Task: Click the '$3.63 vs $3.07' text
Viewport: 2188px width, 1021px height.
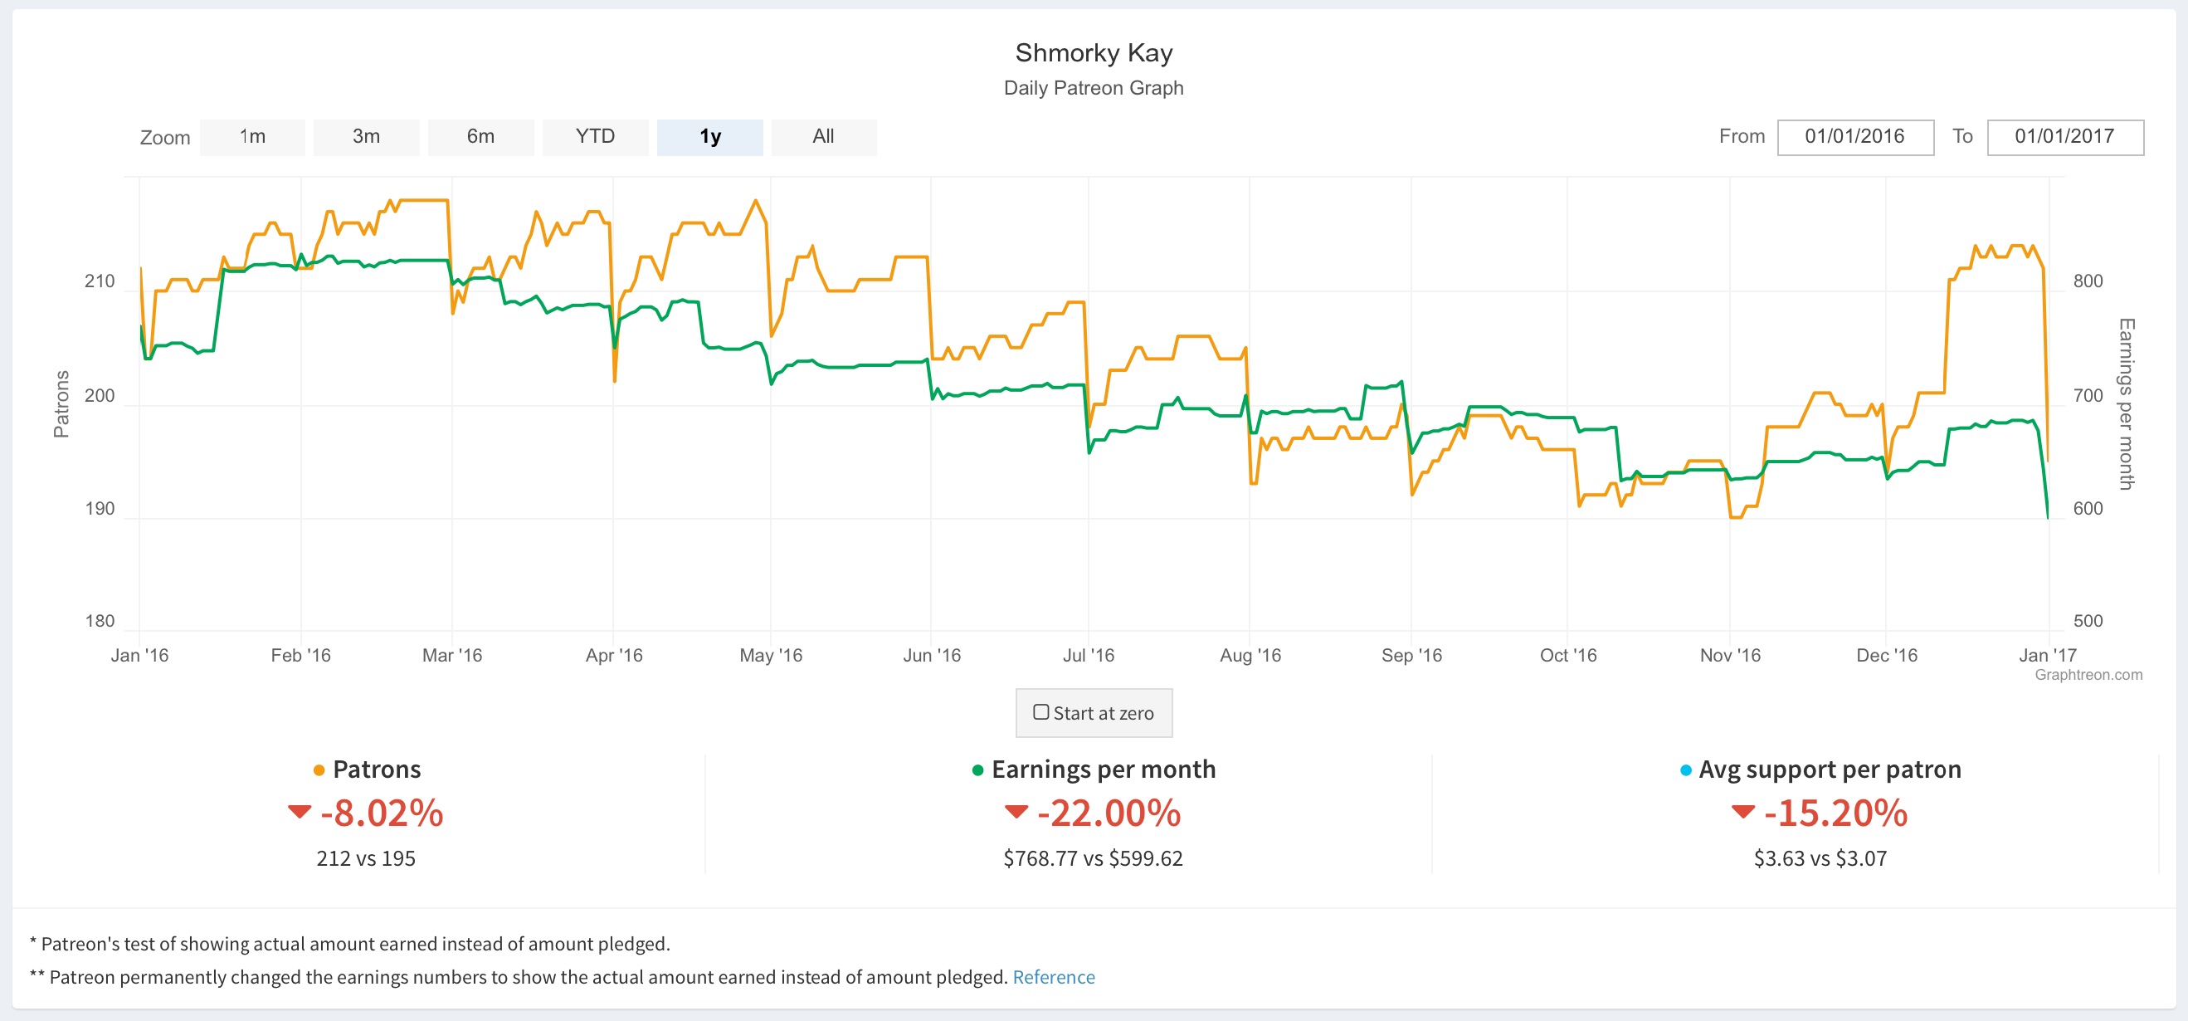Action: click(1820, 858)
